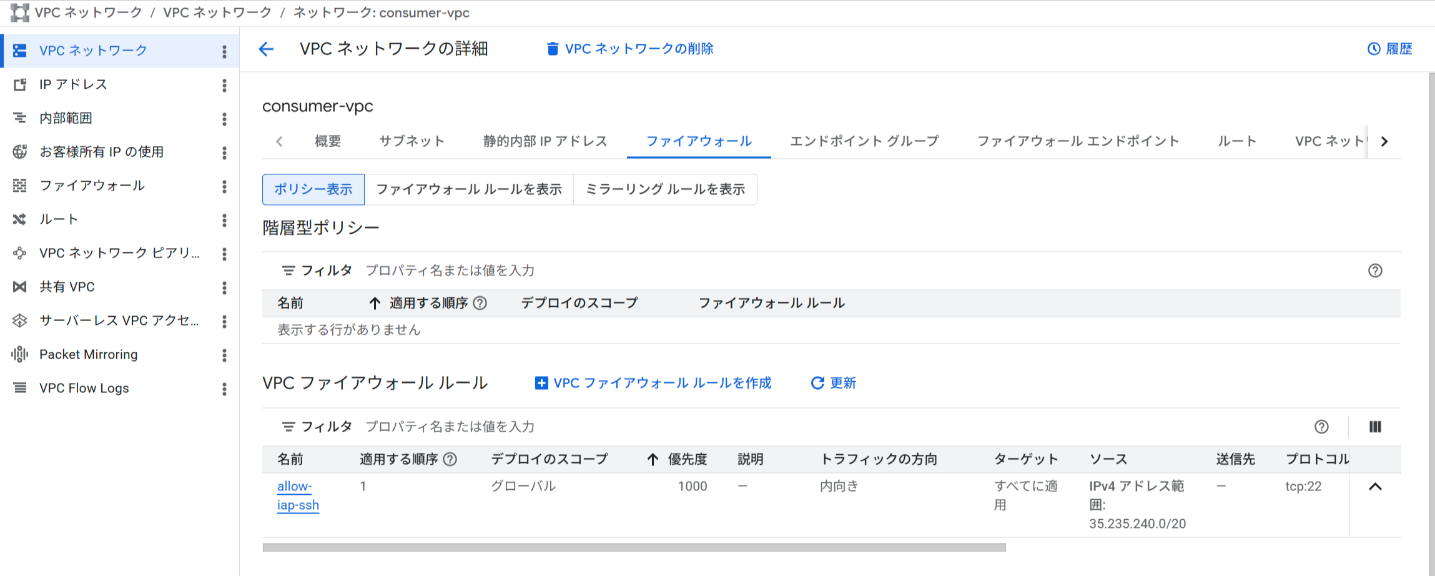Click the サーバーレス VPC アクセス sidebar icon
The image size is (1435, 576).
20,320
